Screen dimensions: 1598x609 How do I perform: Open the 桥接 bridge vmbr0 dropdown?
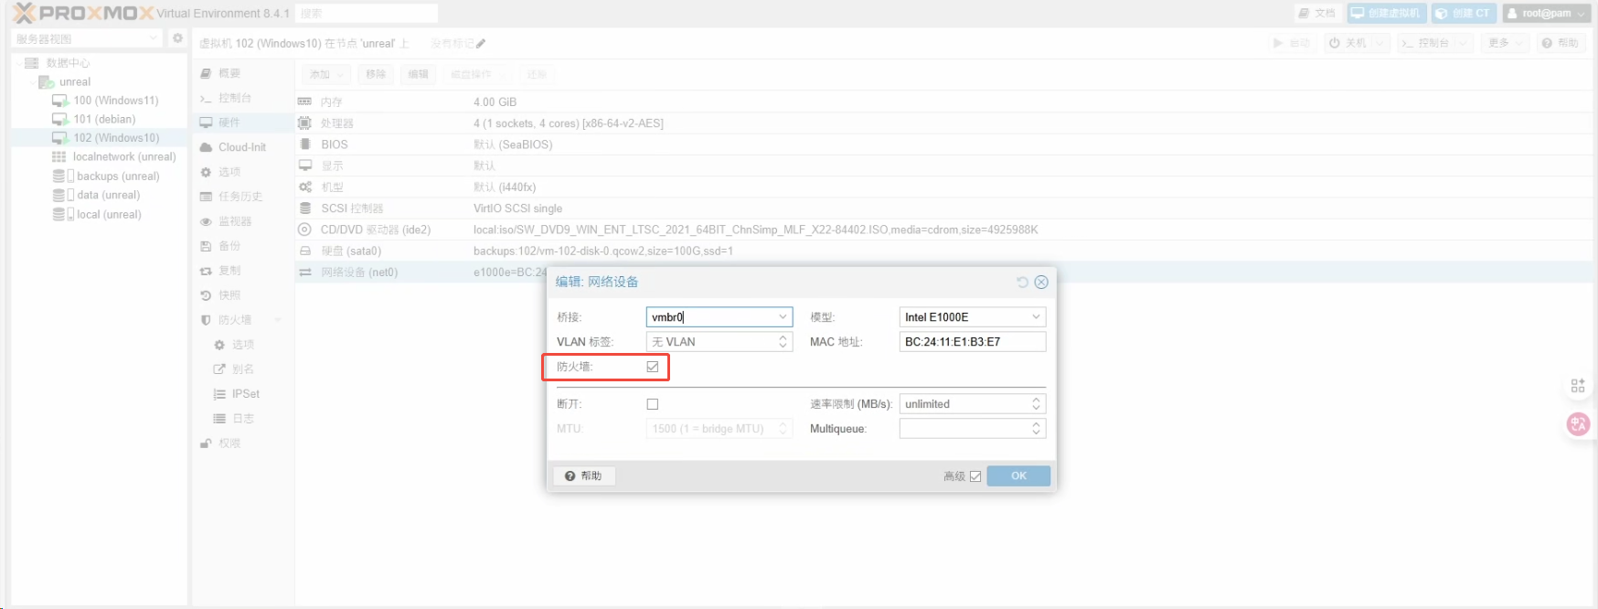tap(783, 317)
